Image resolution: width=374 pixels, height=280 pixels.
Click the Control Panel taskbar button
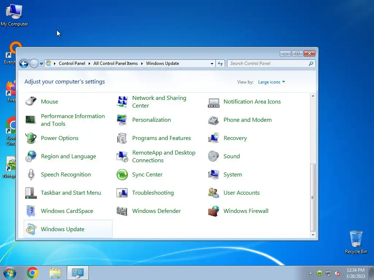coord(78,273)
